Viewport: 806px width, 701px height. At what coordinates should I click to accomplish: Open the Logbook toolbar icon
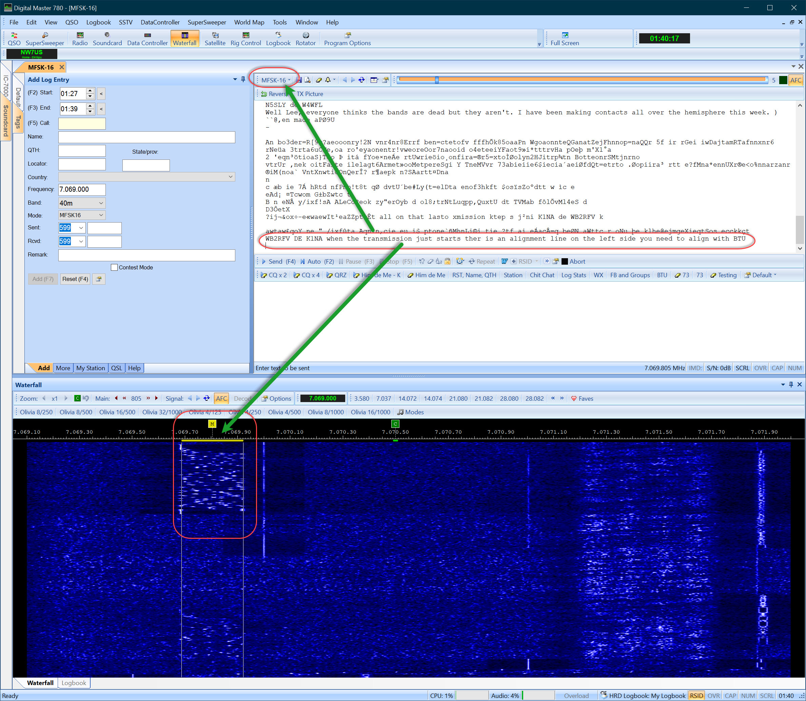[x=278, y=39]
